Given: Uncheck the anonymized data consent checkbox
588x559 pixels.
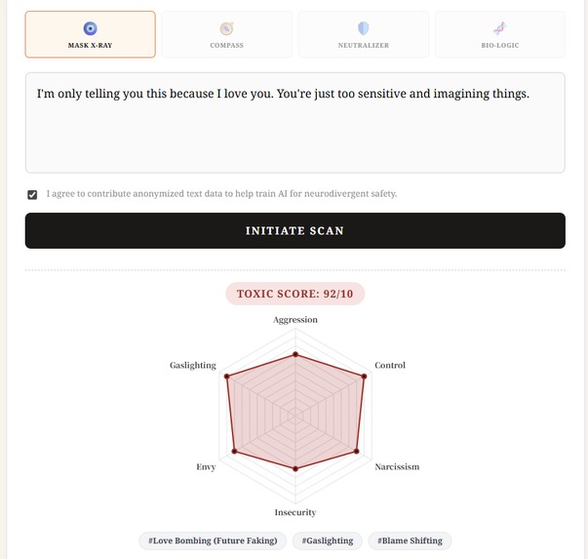Looking at the screenshot, I should (x=32, y=194).
